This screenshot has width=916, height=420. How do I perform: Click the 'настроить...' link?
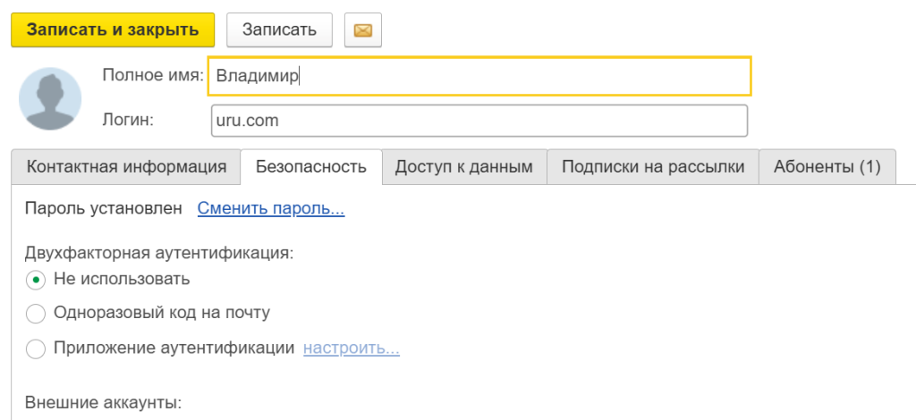tap(351, 349)
